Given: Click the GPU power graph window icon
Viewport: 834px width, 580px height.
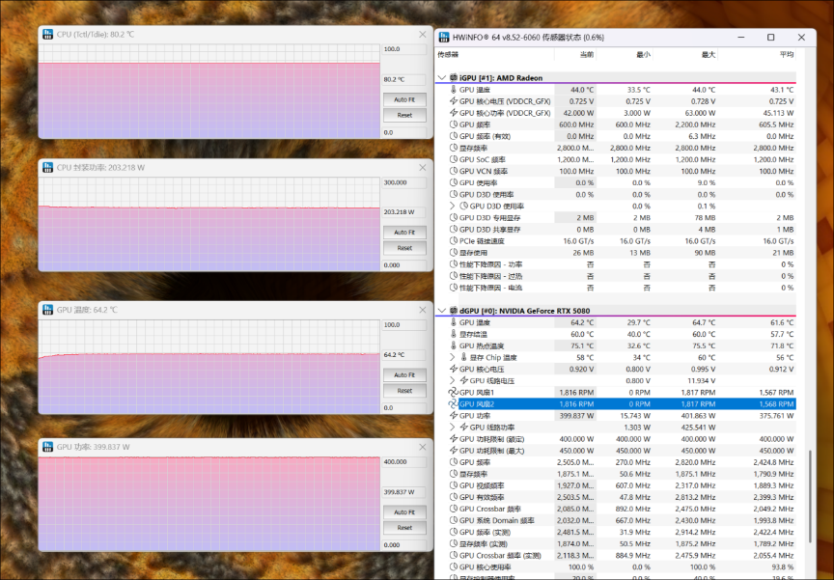Looking at the screenshot, I should point(48,447).
